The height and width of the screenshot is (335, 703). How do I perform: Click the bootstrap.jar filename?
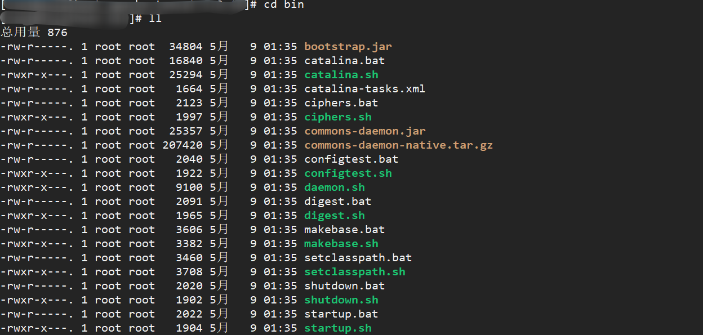click(x=348, y=47)
